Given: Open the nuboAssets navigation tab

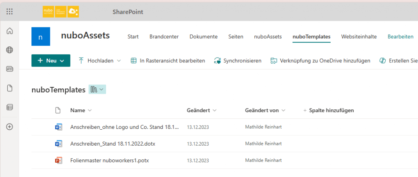Looking at the screenshot, I should [268, 37].
